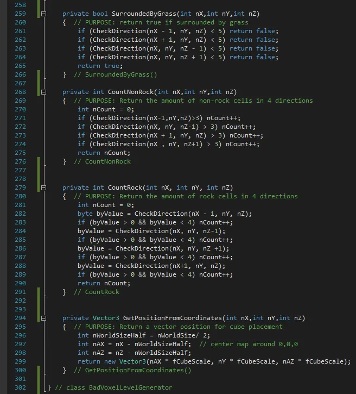Screen dimensions: 356x394
Task: Click 'int nAZ' declaration on line 298
Action: [x=91, y=353]
